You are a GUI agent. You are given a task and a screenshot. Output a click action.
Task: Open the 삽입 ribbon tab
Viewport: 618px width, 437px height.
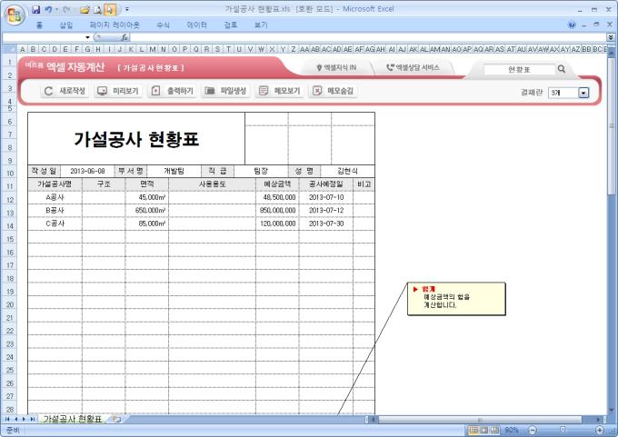[66, 25]
